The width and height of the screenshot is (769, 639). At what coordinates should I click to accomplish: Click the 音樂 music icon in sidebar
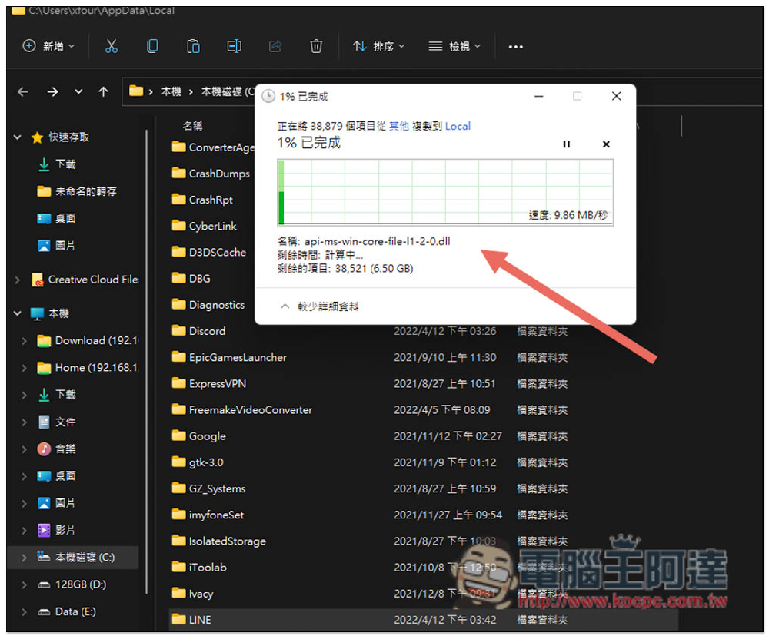(x=44, y=449)
